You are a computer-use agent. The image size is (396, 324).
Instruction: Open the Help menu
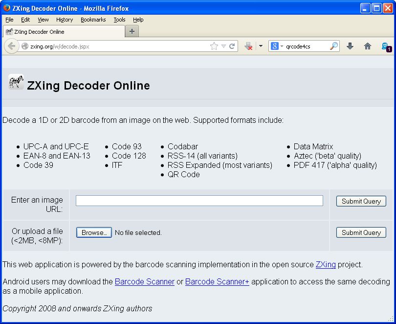[x=138, y=20]
